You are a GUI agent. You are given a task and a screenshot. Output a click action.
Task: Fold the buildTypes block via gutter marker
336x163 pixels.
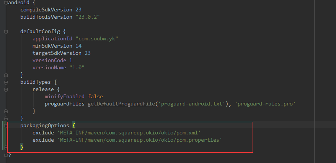(6, 82)
